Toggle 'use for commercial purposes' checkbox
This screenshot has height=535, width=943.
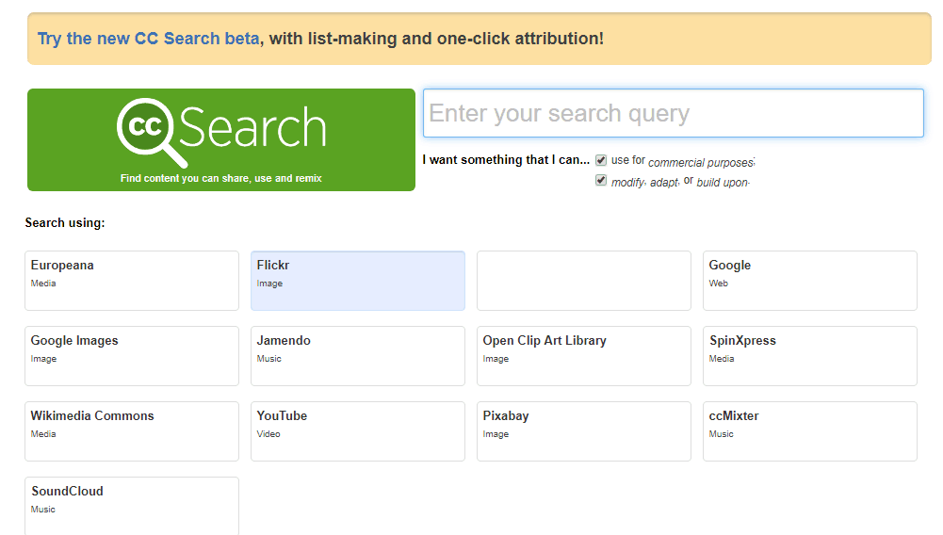tap(601, 160)
